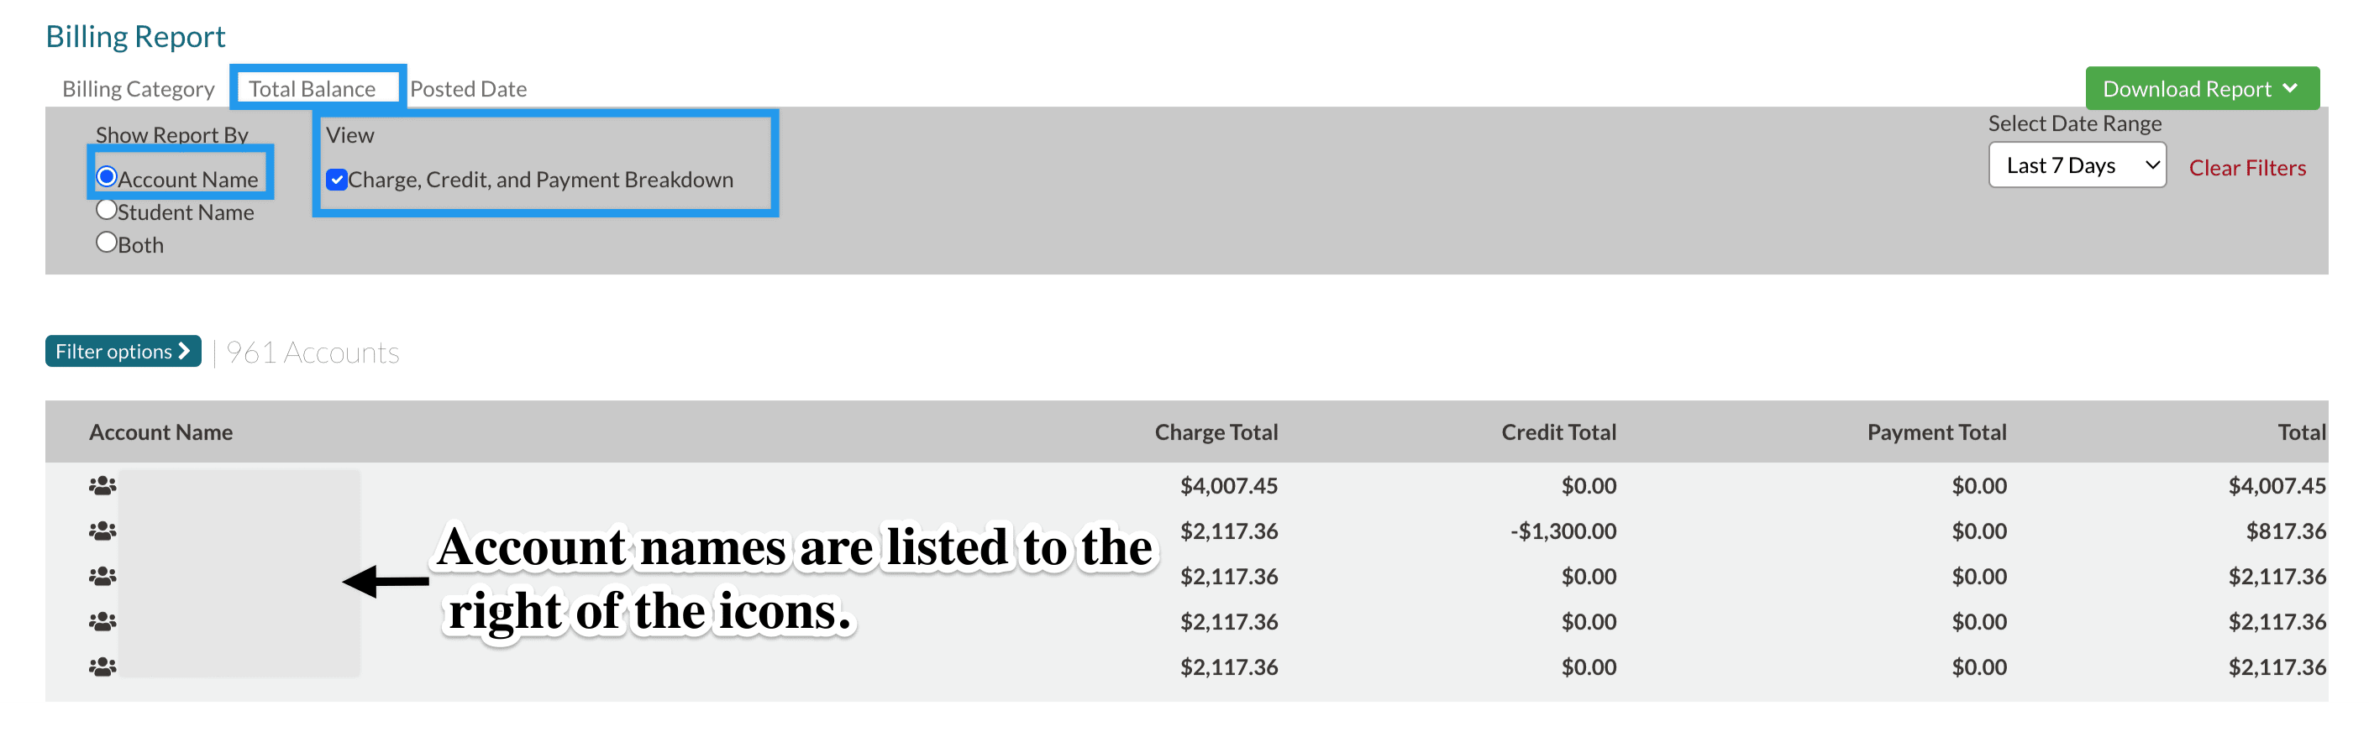2369x737 pixels.
Task: Choose the Both radio option
Action: [x=107, y=243]
